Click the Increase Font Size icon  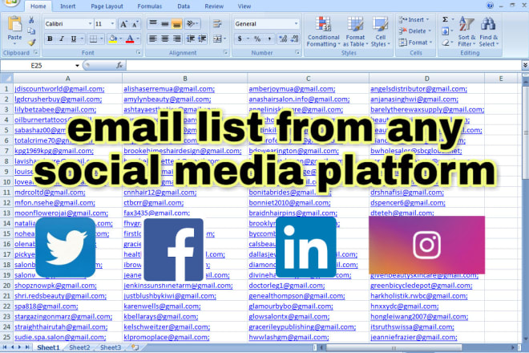tap(123, 24)
